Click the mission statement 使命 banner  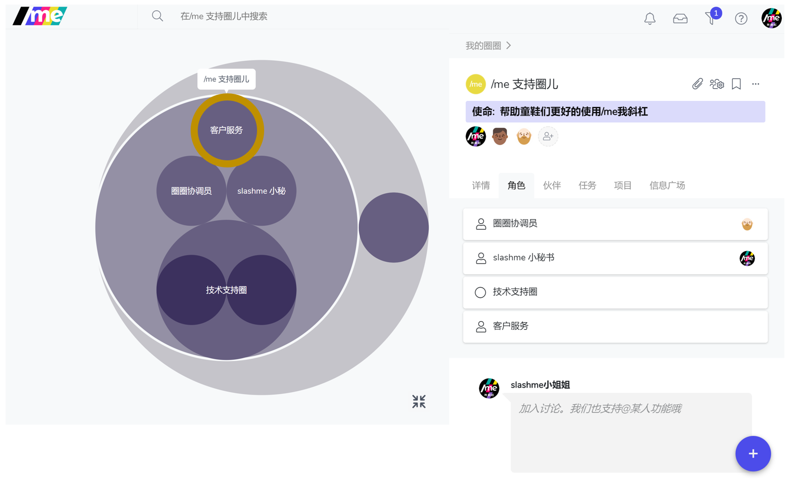click(615, 112)
